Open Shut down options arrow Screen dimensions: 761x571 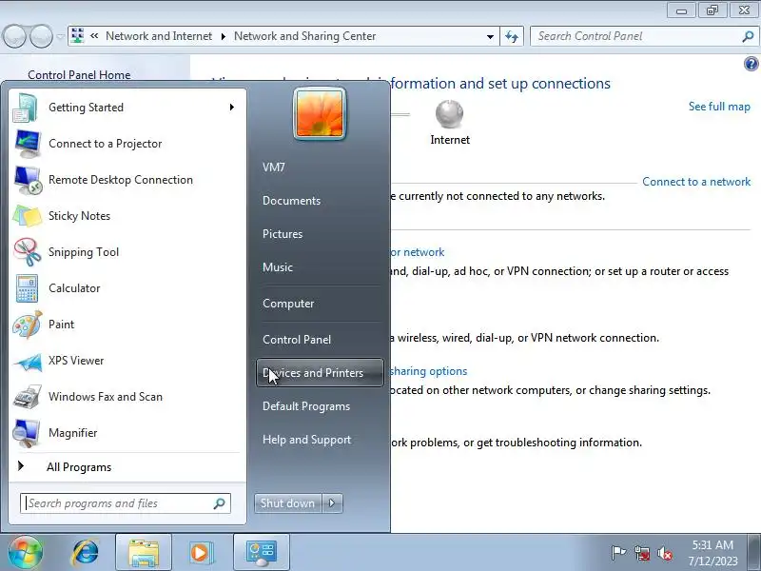click(x=332, y=503)
